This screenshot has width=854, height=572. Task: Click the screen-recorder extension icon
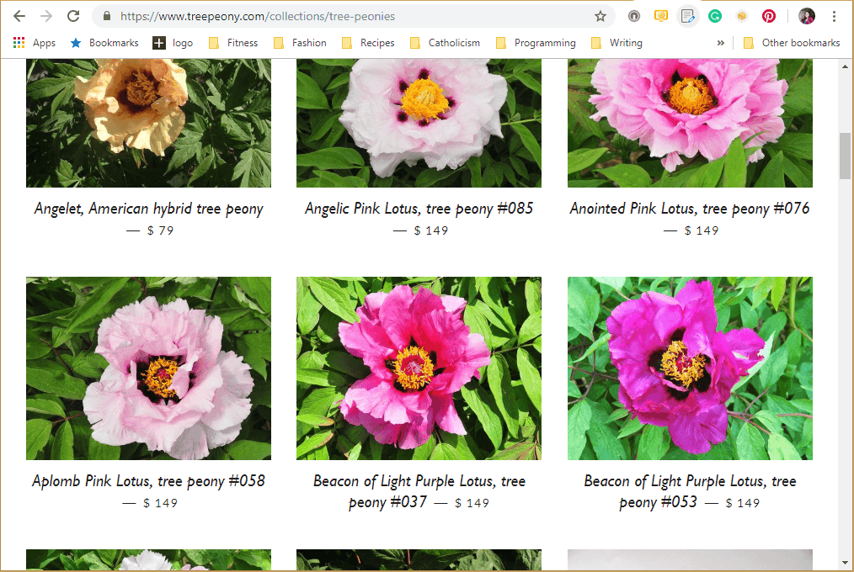(662, 16)
